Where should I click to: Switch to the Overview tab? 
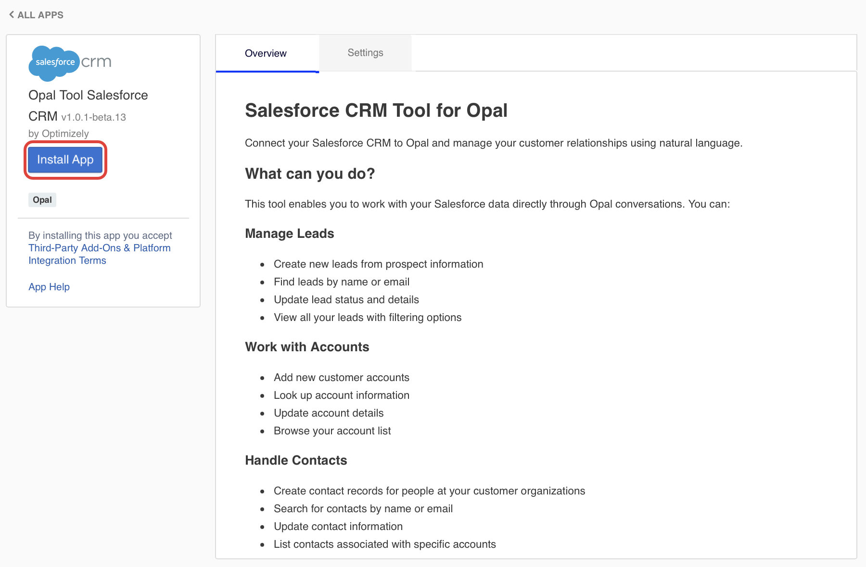click(266, 53)
